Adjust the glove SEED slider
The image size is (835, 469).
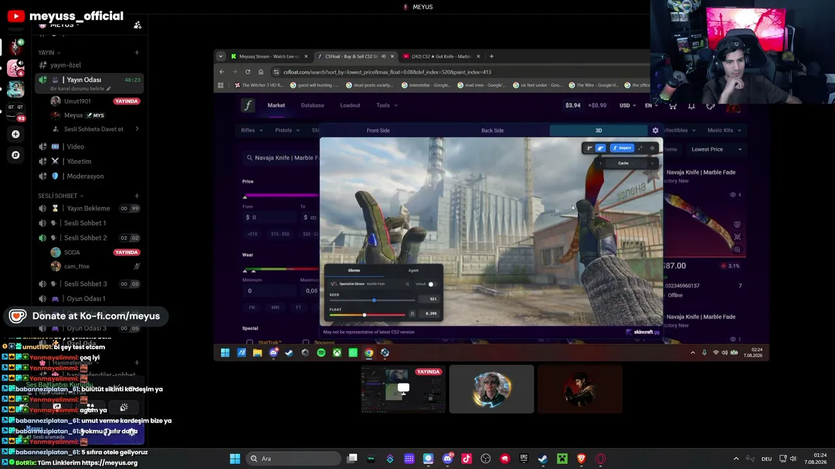372,300
